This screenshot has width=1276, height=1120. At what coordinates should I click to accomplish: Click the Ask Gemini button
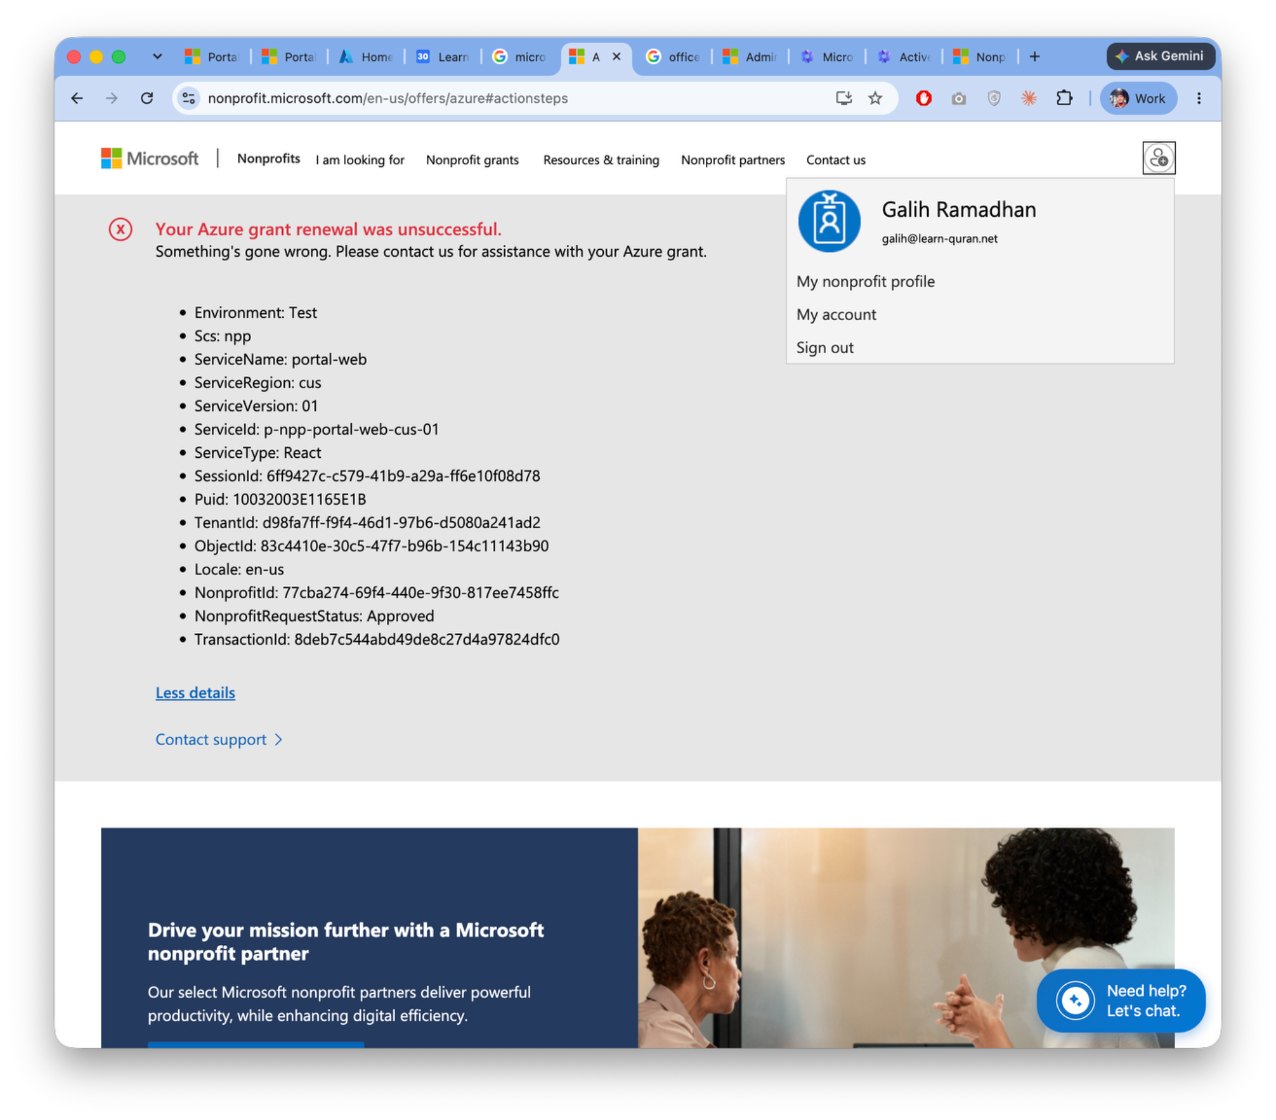1161,56
